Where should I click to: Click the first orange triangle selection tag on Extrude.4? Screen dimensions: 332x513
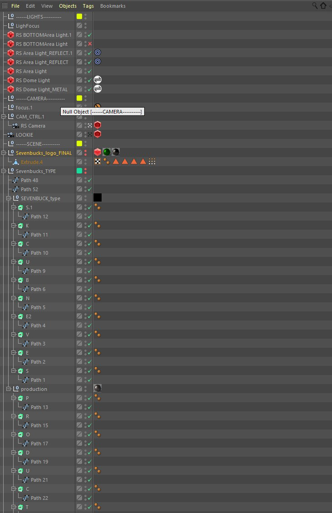click(116, 161)
